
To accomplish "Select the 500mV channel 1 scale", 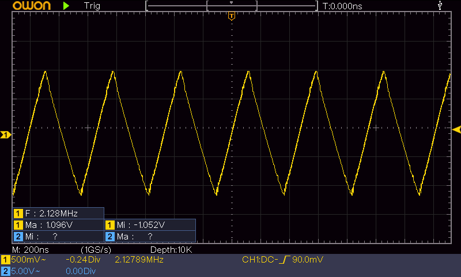I will point(28,260).
